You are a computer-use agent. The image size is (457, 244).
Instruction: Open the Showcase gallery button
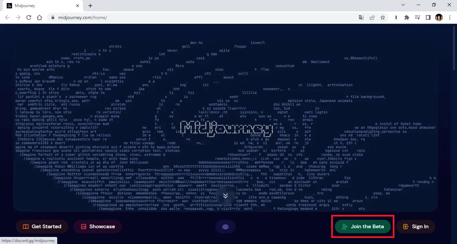click(x=97, y=227)
